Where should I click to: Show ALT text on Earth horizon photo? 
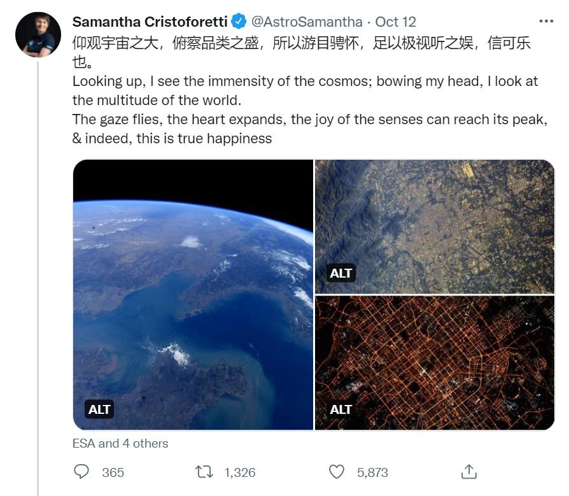[x=99, y=409]
